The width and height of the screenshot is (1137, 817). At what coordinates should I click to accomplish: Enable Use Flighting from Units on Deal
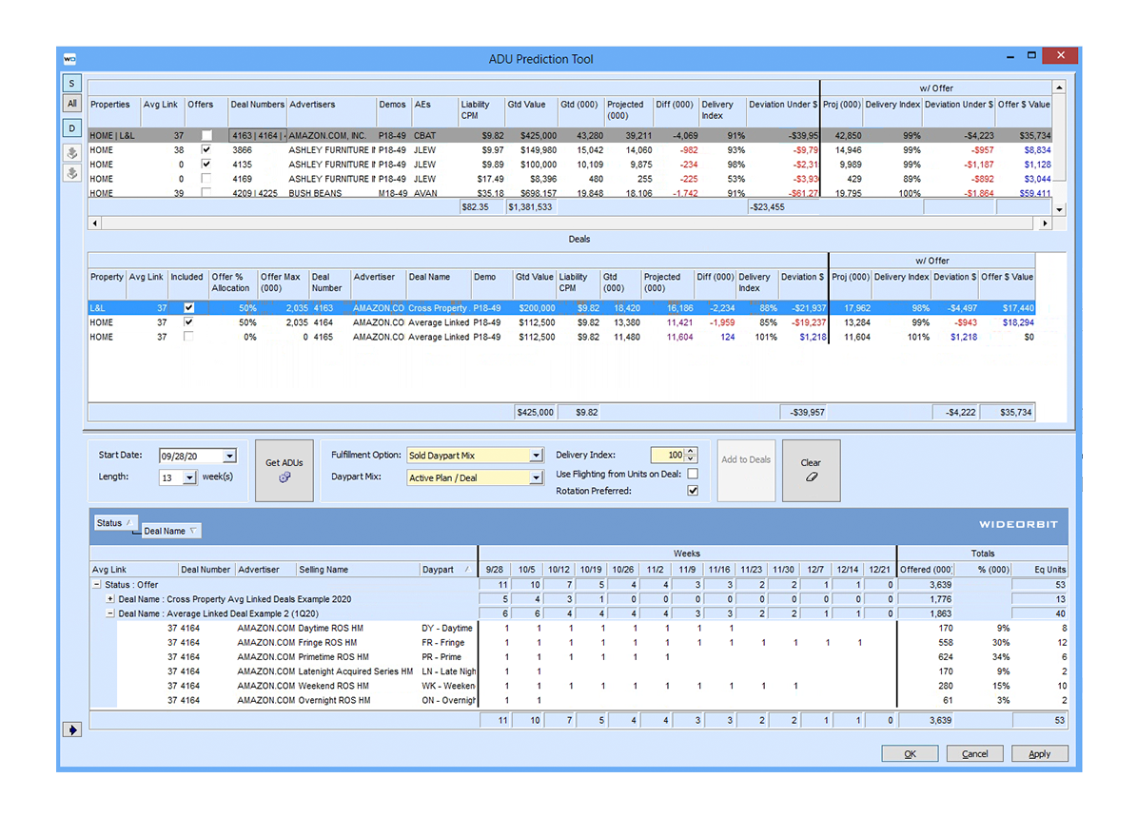693,474
